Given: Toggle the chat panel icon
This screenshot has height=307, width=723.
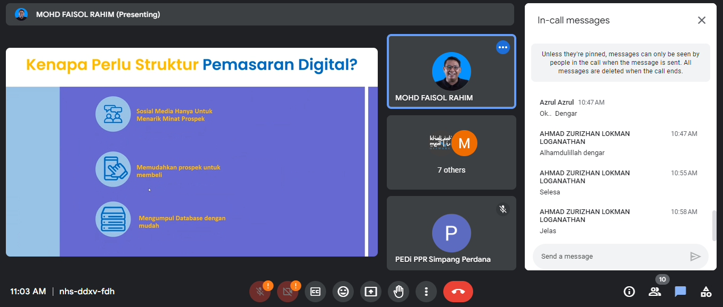Looking at the screenshot, I should point(680,292).
